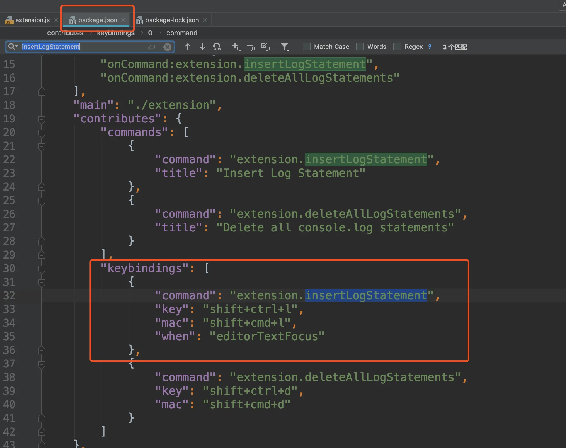The width and height of the screenshot is (566, 448).
Task: Collapse the object starting at line 25
Action: coord(42,201)
